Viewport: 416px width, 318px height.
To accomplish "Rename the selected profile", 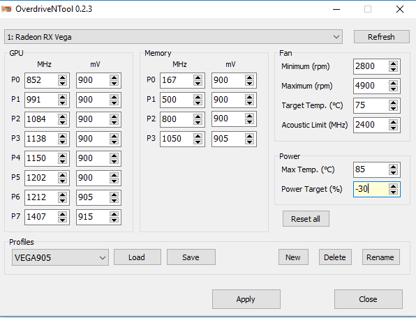I will tap(380, 257).
